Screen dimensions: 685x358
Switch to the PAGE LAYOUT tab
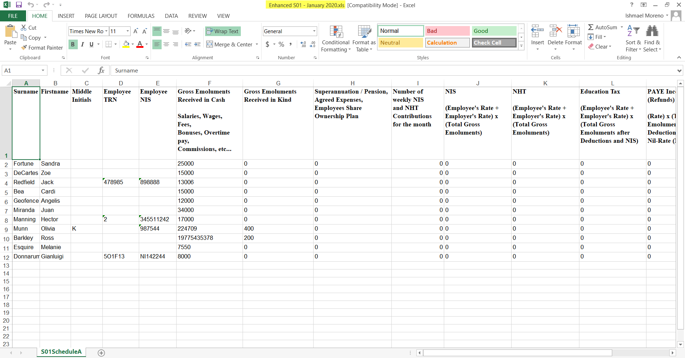click(x=101, y=16)
